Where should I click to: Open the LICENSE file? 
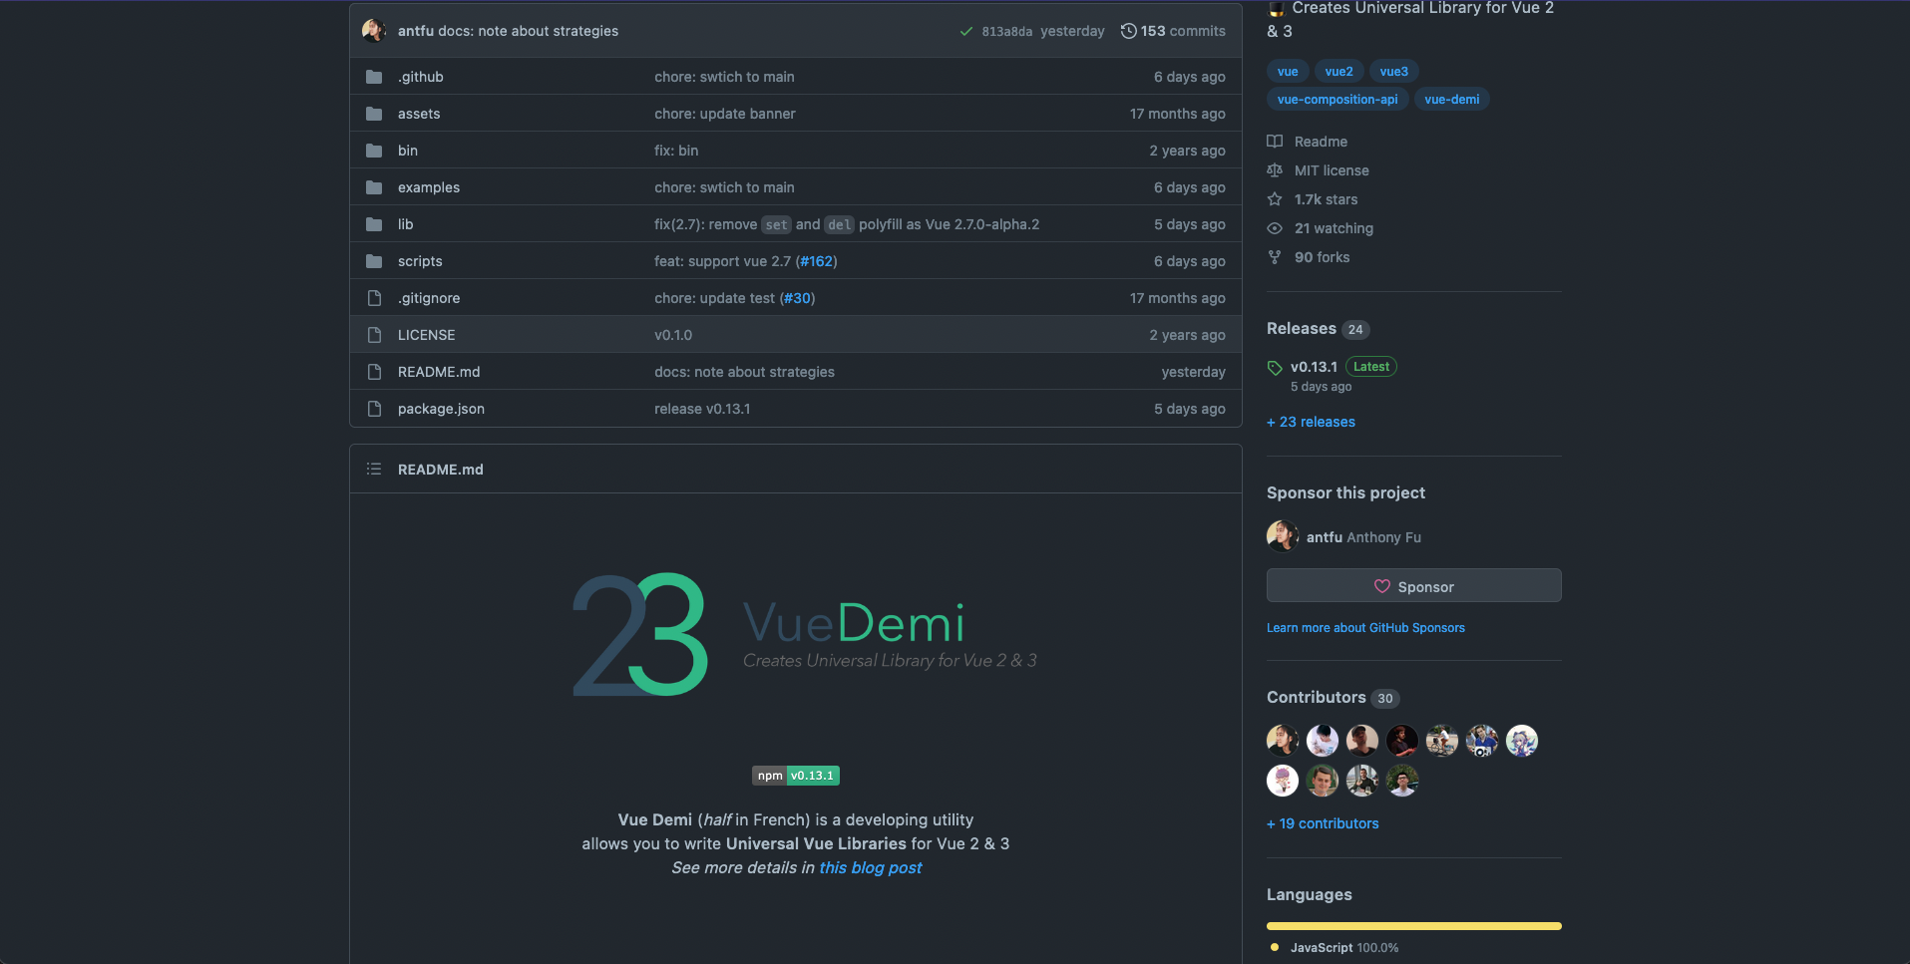pos(426,335)
